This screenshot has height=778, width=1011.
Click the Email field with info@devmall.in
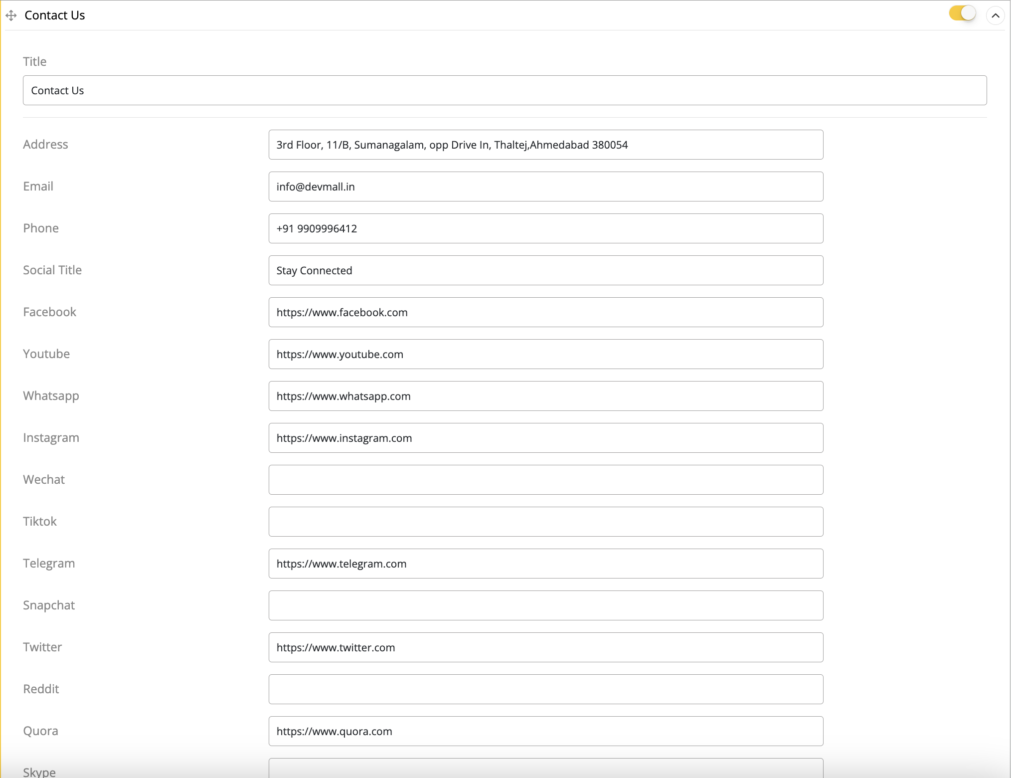coord(546,187)
